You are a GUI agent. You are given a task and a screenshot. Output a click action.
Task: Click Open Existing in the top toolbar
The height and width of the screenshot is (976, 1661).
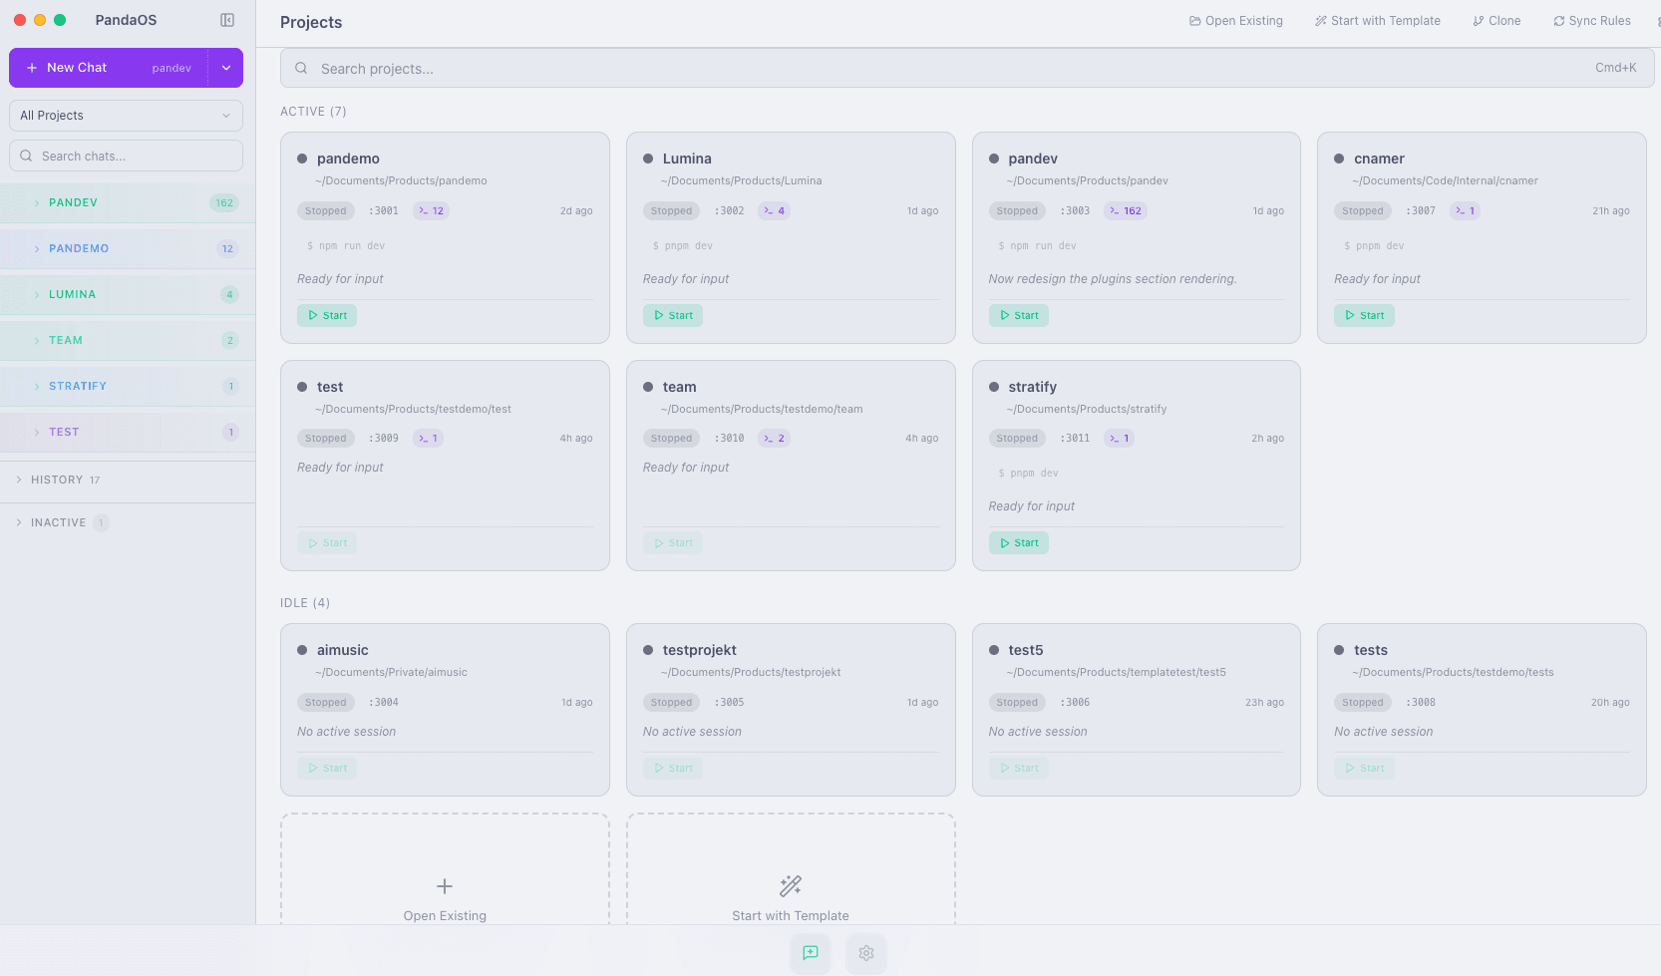[1235, 20]
